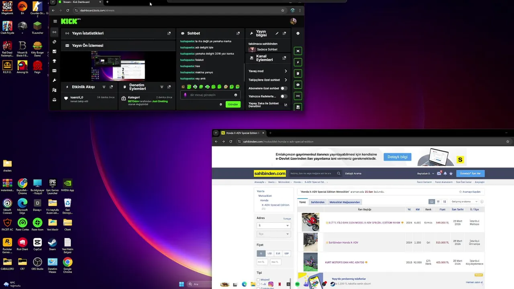Image resolution: width=514 pixels, height=289 pixels.
Task: Open Beytullah D. account dropdown
Action: pyautogui.click(x=426, y=173)
